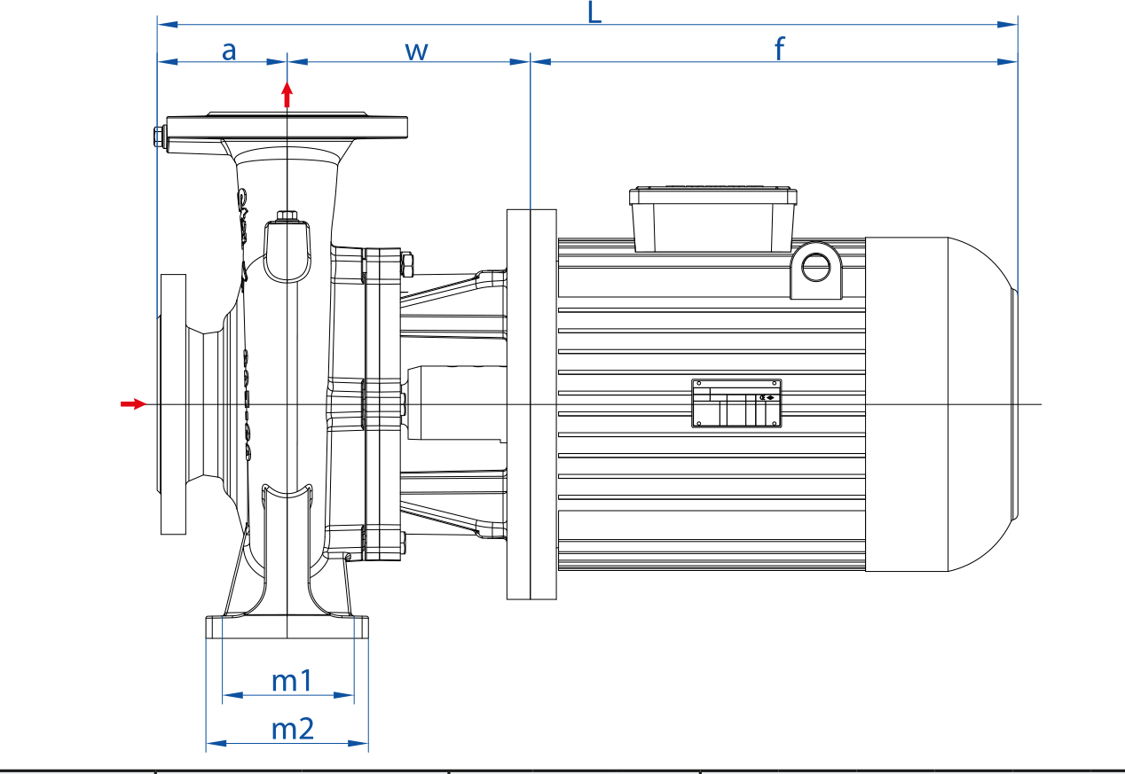Click the foot dimension label "m2"

pyautogui.click(x=293, y=729)
